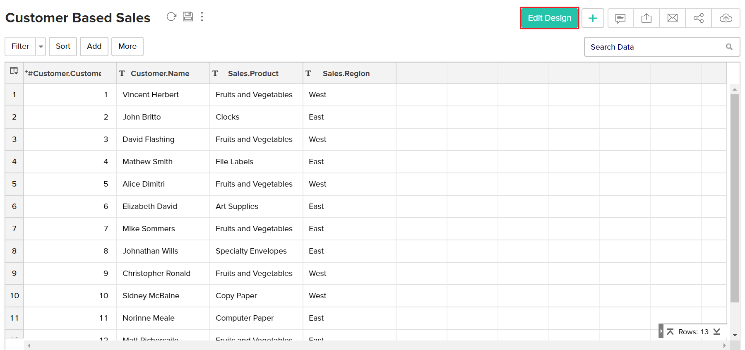This screenshot has height=350, width=745.
Task: Click the Edit Design button
Action: 549,18
